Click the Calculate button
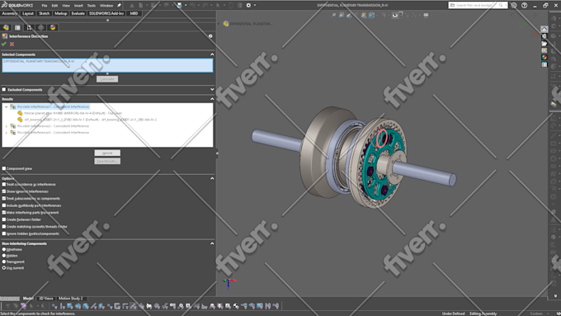561x316 pixels. (107, 79)
